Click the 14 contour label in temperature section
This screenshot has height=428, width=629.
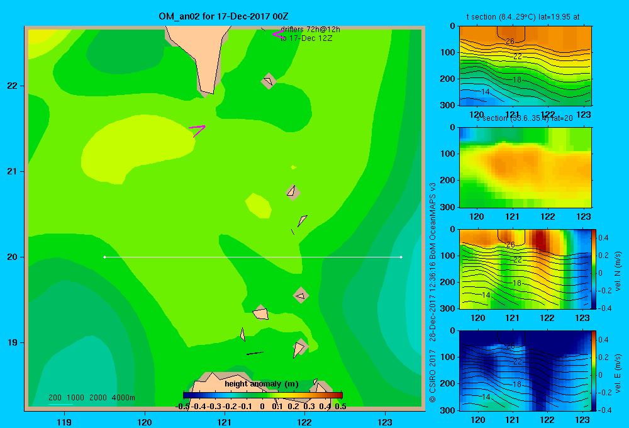[x=486, y=92]
